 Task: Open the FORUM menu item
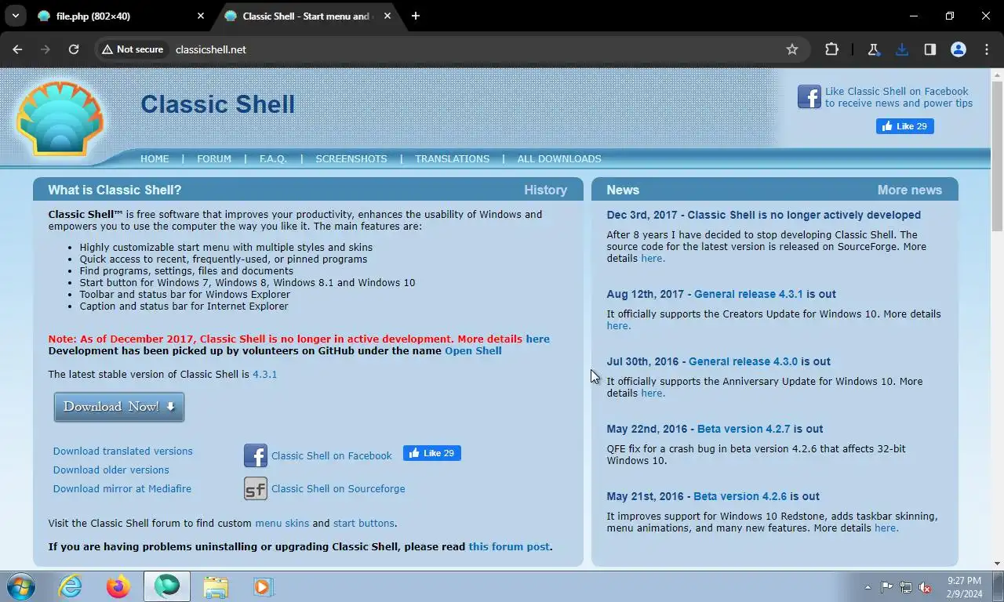coord(214,158)
